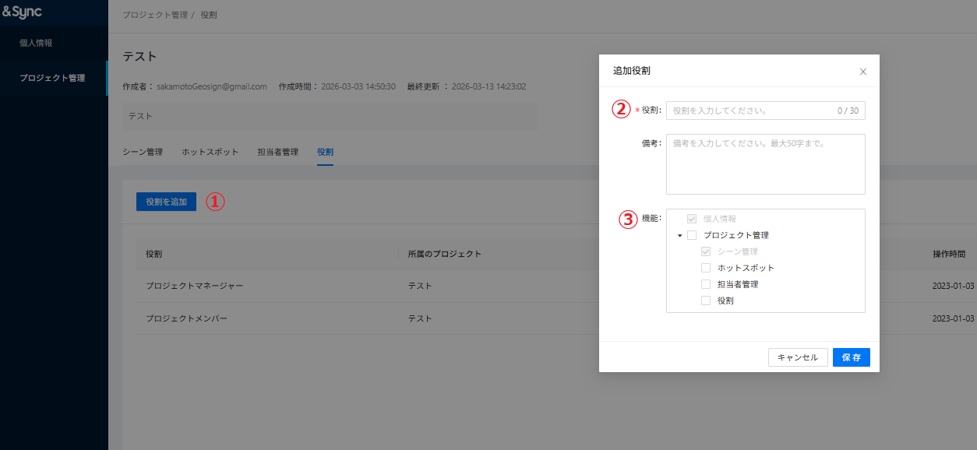This screenshot has height=450, width=977.
Task: Open 個人情報 in the sidebar
Action: click(x=36, y=43)
